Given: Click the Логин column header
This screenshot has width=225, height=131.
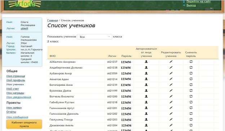Looking at the screenshot, I should (x=112, y=56).
